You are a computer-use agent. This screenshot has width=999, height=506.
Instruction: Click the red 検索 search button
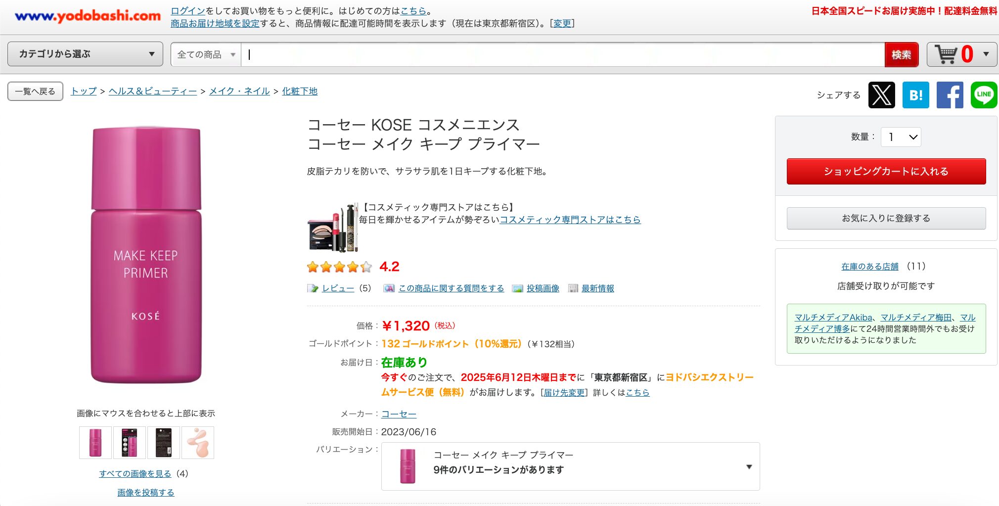pyautogui.click(x=902, y=54)
